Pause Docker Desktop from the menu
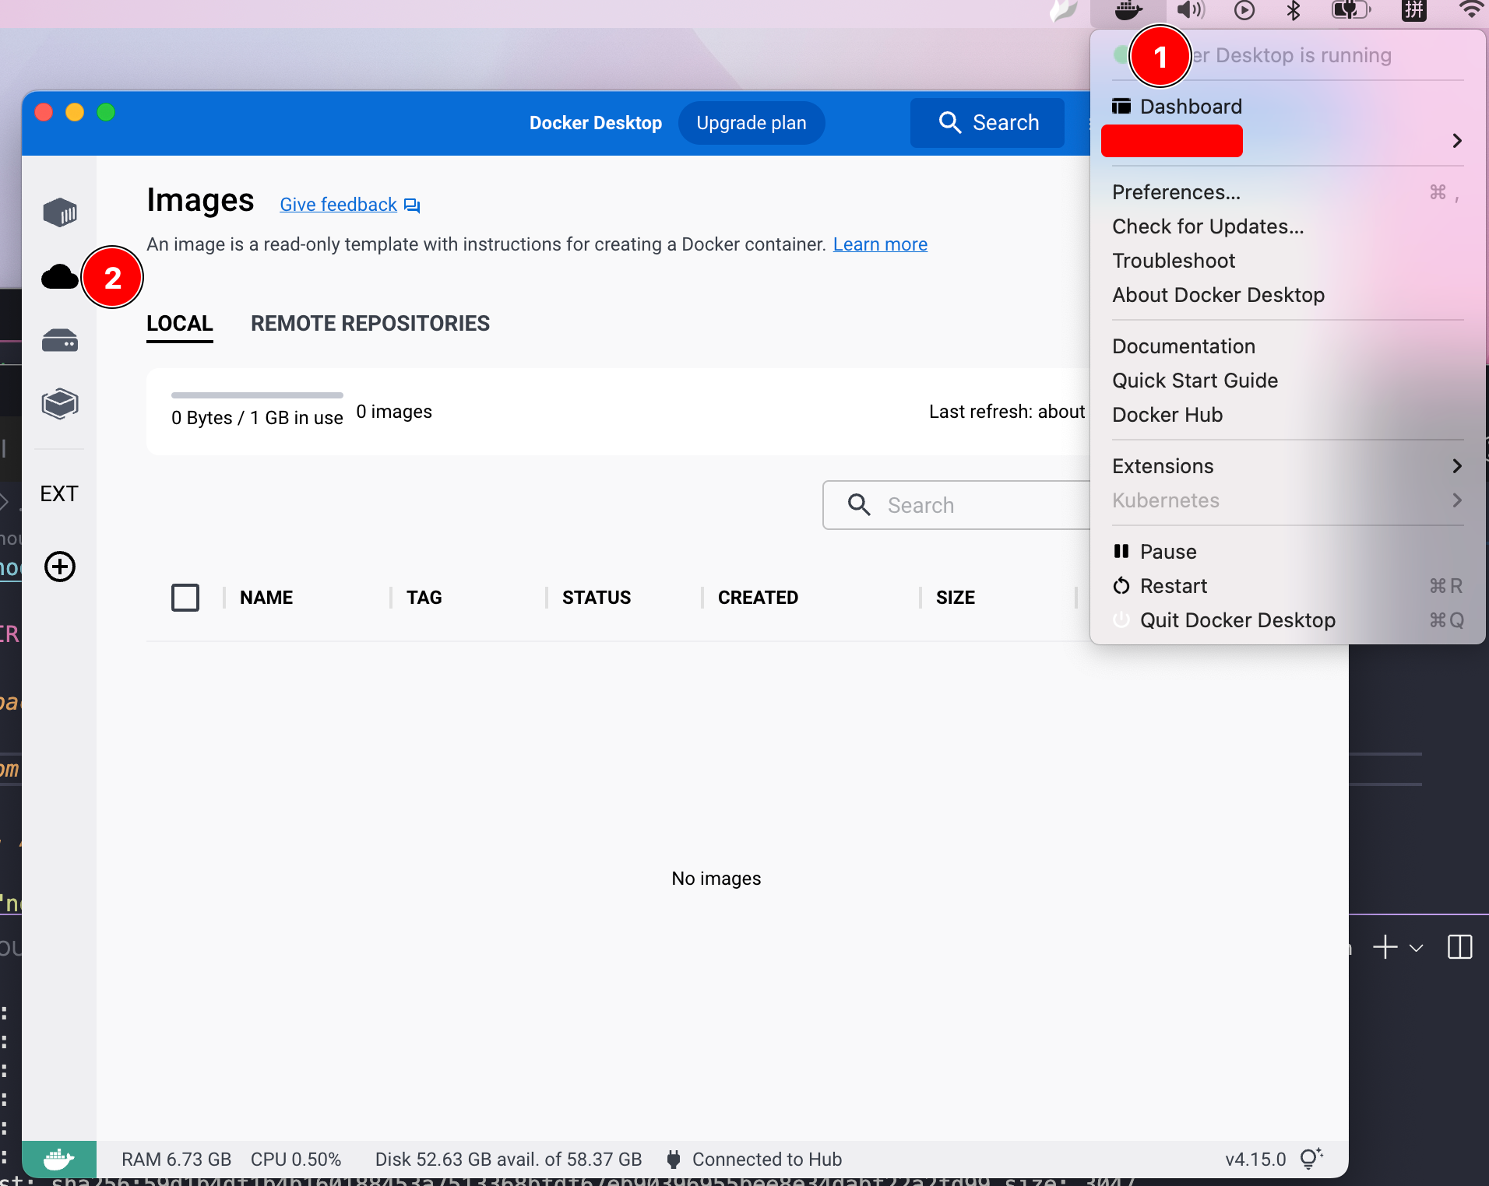 click(x=1168, y=552)
